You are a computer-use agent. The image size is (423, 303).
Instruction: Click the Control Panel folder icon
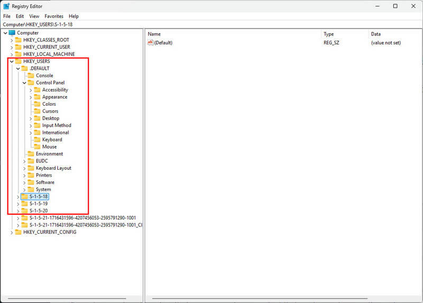[31, 82]
